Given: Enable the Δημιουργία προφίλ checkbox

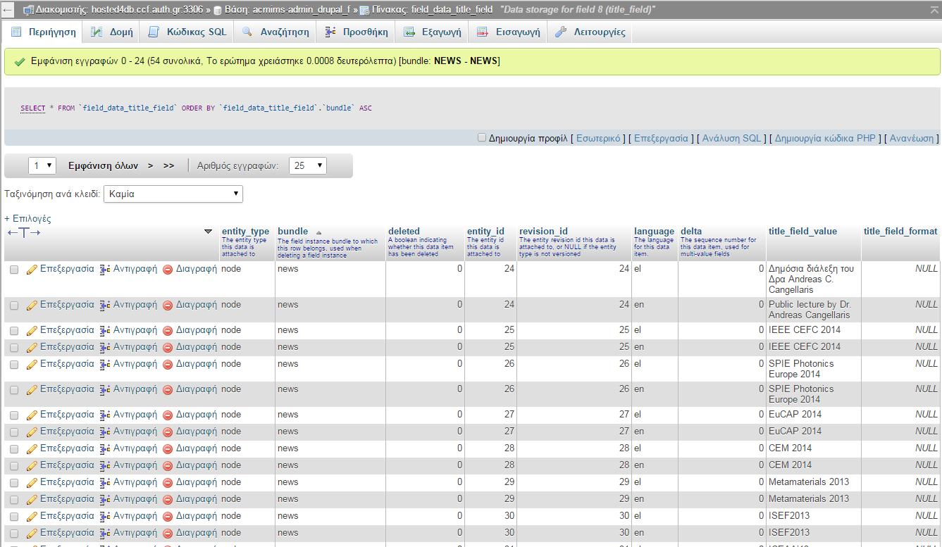Looking at the screenshot, I should (x=482, y=138).
